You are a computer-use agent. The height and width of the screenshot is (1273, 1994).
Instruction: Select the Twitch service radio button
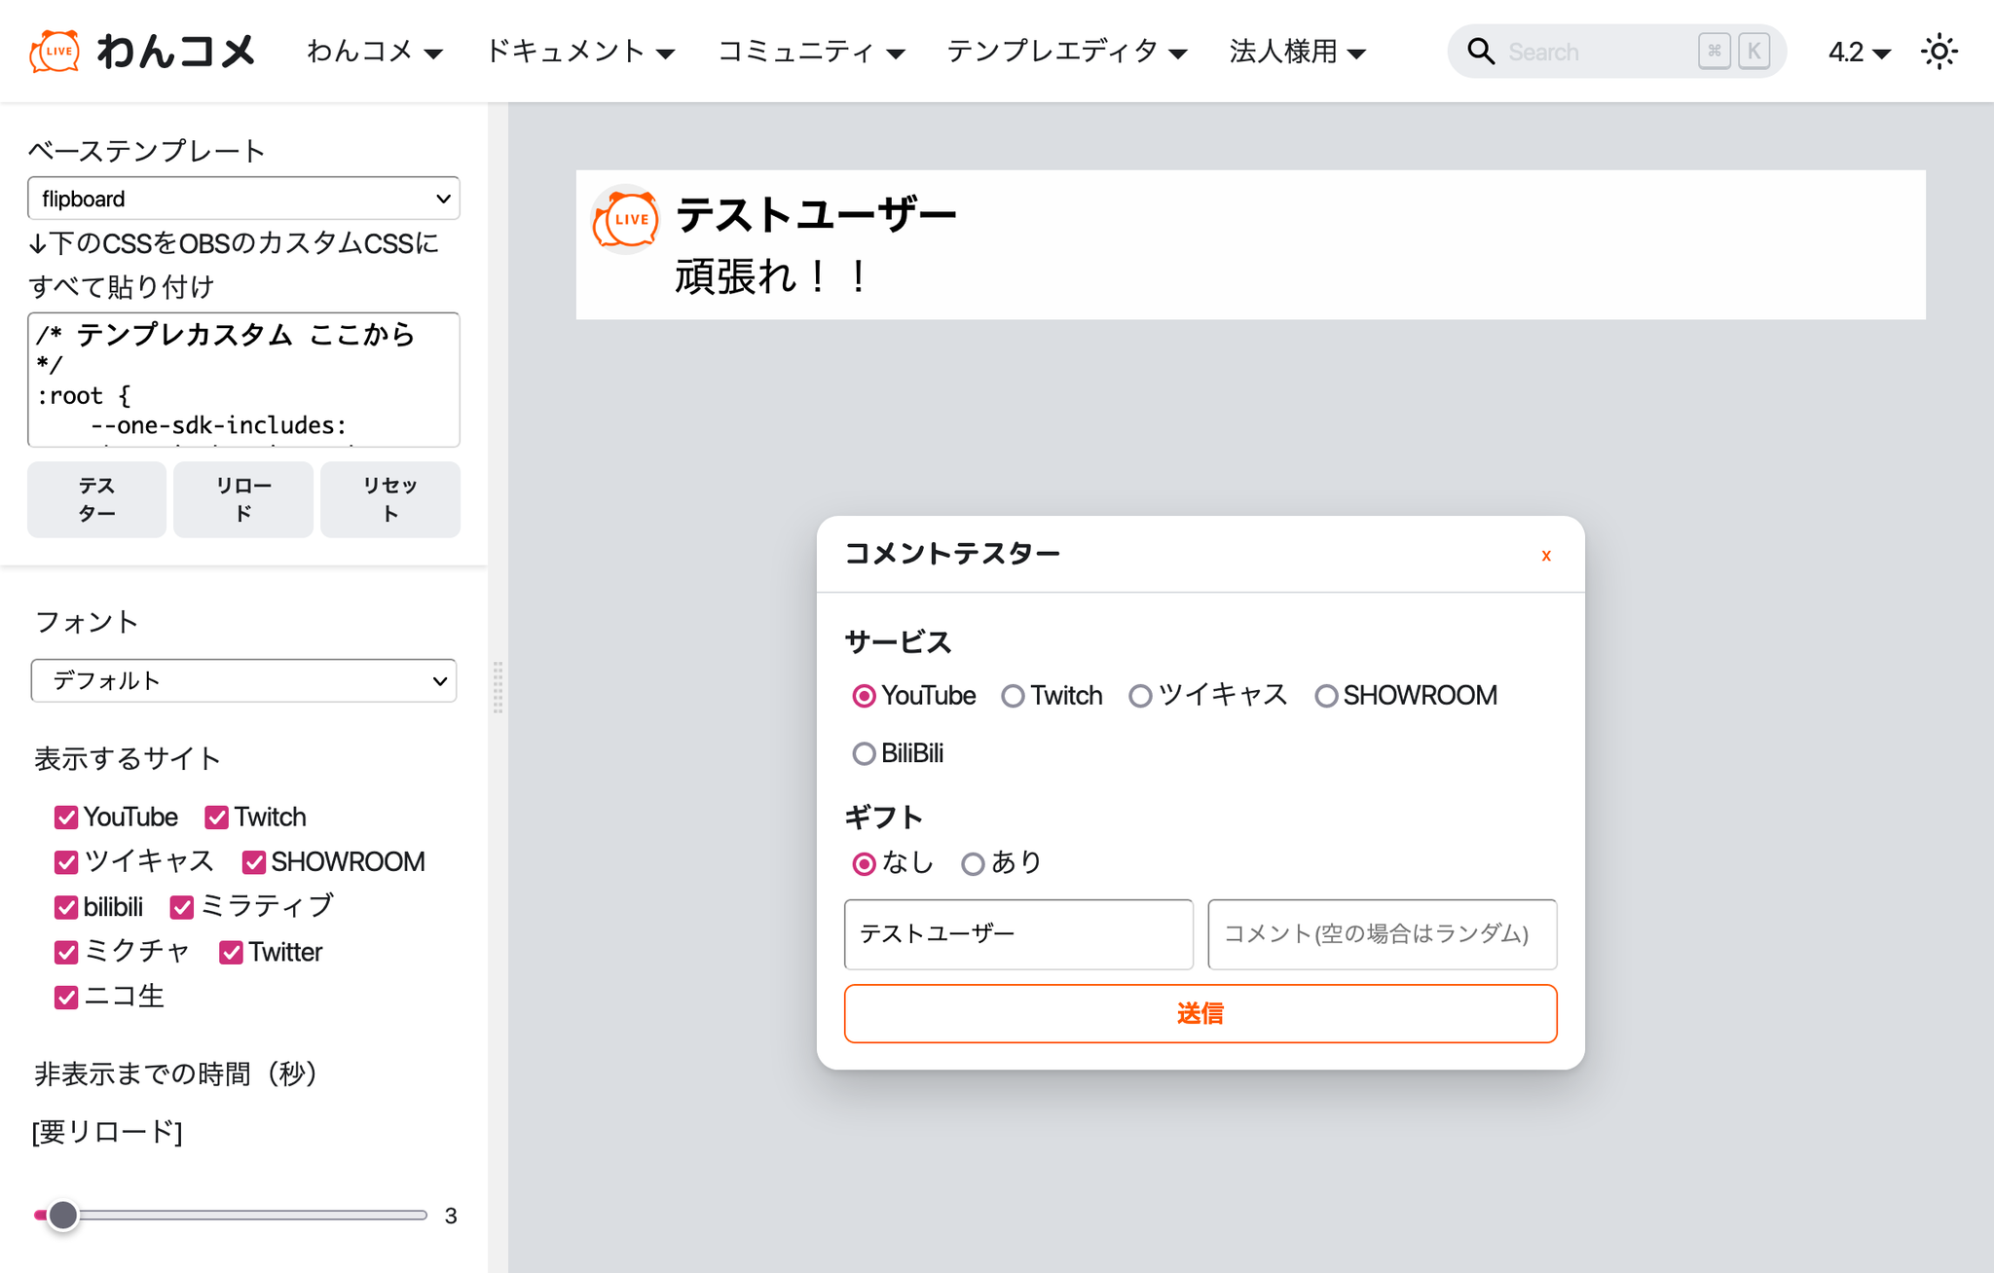tap(1013, 697)
